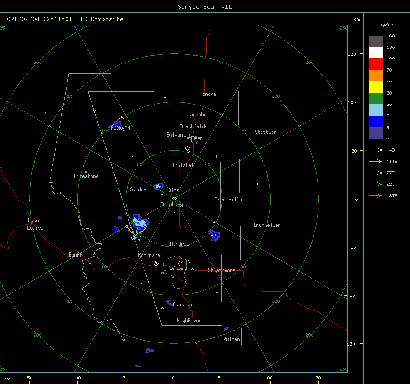Viewport: 410px width, 384px height.
Task: Click the HighRiver city label
Action: 189,321
